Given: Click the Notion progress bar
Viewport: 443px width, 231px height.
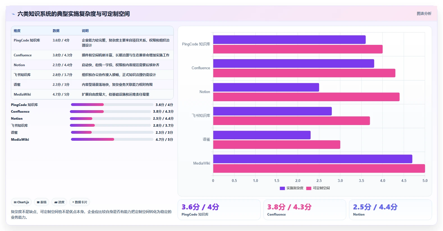Looking at the screenshot, I should (110, 119).
